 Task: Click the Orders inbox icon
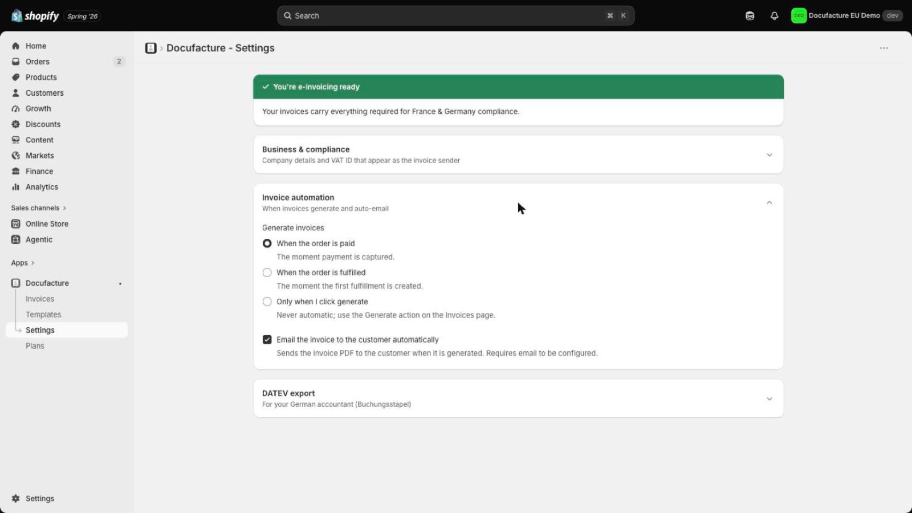(16, 62)
